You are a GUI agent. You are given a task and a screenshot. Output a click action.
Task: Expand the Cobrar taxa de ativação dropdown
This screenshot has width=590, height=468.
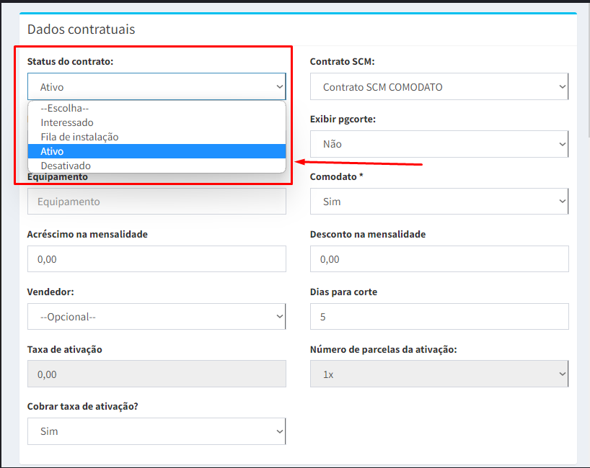[x=157, y=431]
